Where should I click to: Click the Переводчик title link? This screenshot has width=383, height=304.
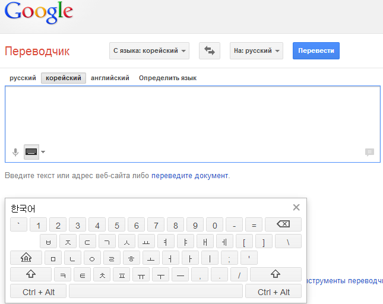click(x=37, y=51)
